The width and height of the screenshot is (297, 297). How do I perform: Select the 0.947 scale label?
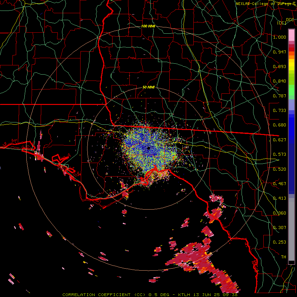click(280, 52)
